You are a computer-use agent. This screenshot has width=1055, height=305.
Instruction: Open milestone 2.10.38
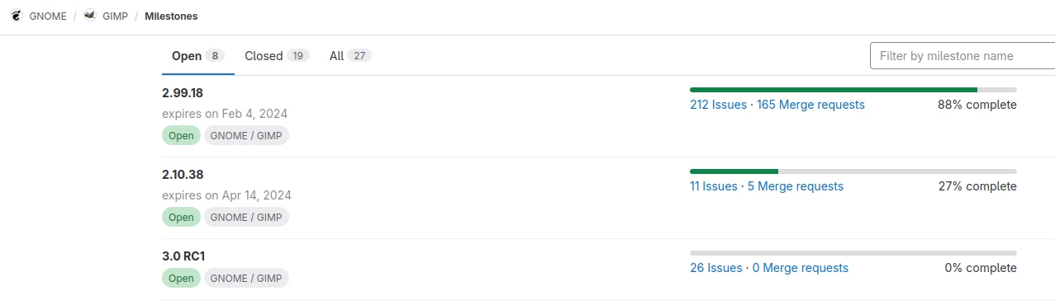pyautogui.click(x=183, y=175)
